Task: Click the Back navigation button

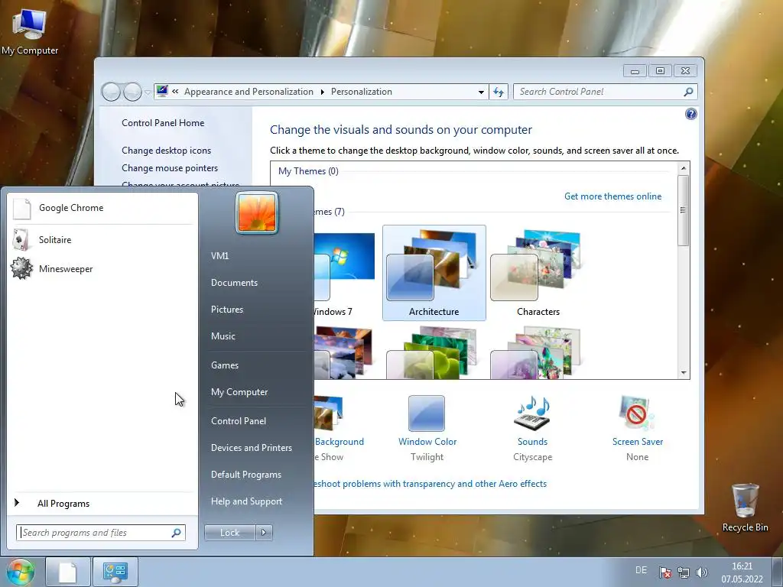Action: [x=111, y=92]
